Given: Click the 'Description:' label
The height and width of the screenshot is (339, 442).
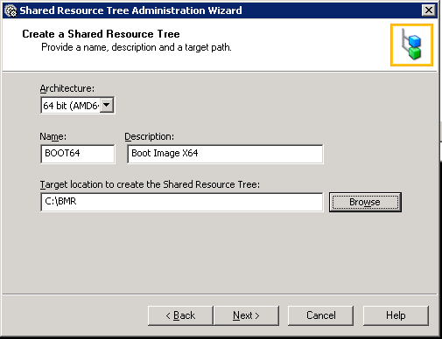Looking at the screenshot, I should click(x=149, y=136).
